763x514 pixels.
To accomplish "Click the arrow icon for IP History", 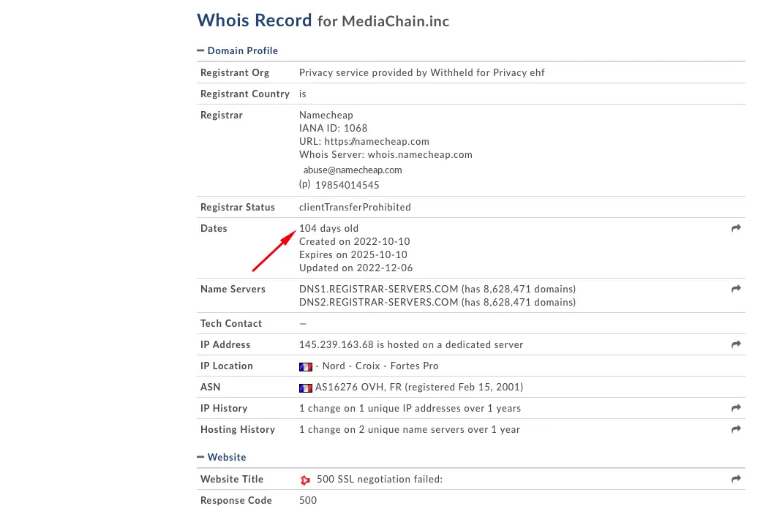I will (x=736, y=408).
